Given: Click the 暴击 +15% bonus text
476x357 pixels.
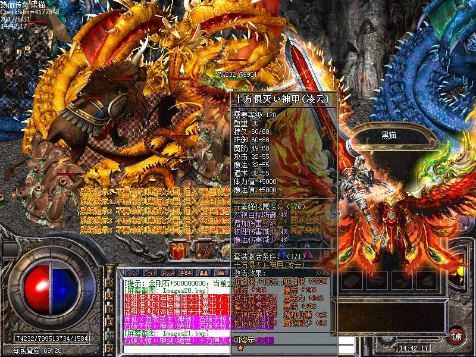Looking at the screenshot, I should click(300, 306).
